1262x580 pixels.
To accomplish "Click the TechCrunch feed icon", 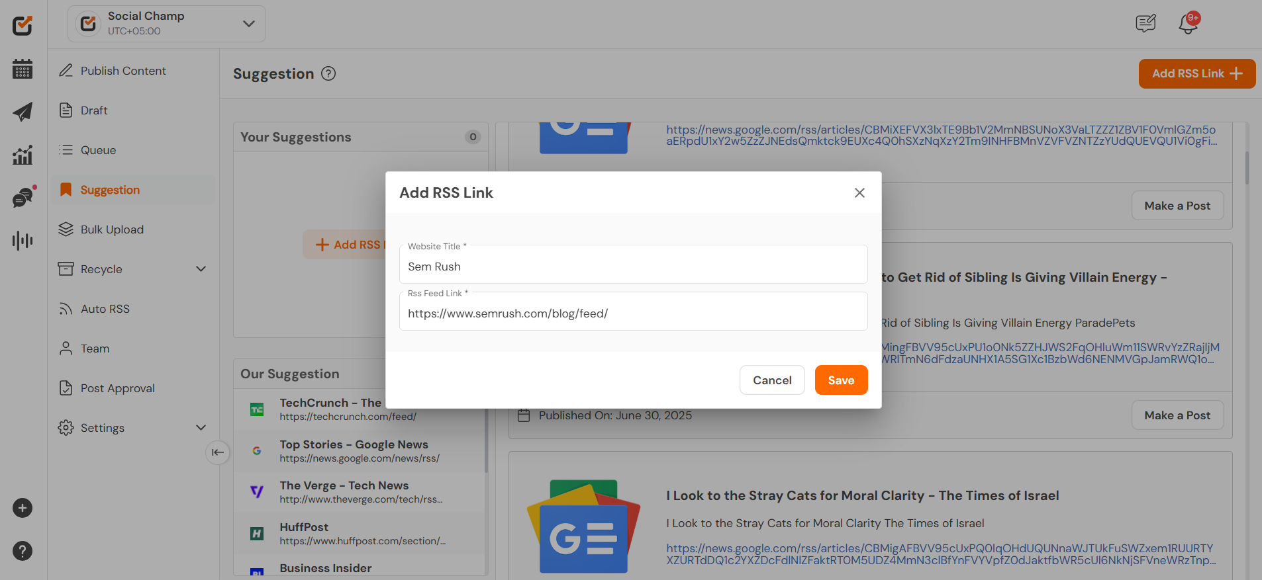I will (257, 409).
